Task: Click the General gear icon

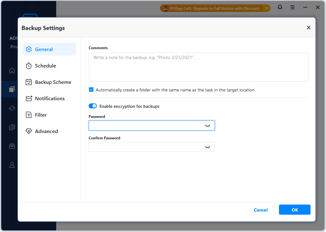Action: pos(29,49)
